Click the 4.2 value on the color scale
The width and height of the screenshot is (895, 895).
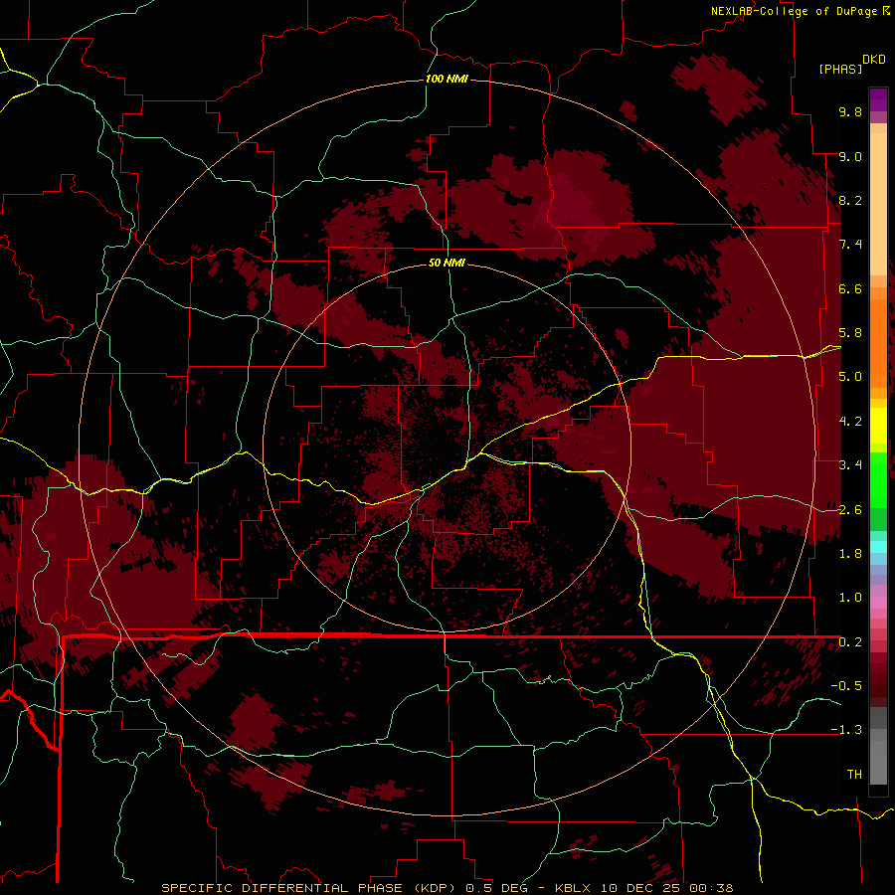coord(850,422)
